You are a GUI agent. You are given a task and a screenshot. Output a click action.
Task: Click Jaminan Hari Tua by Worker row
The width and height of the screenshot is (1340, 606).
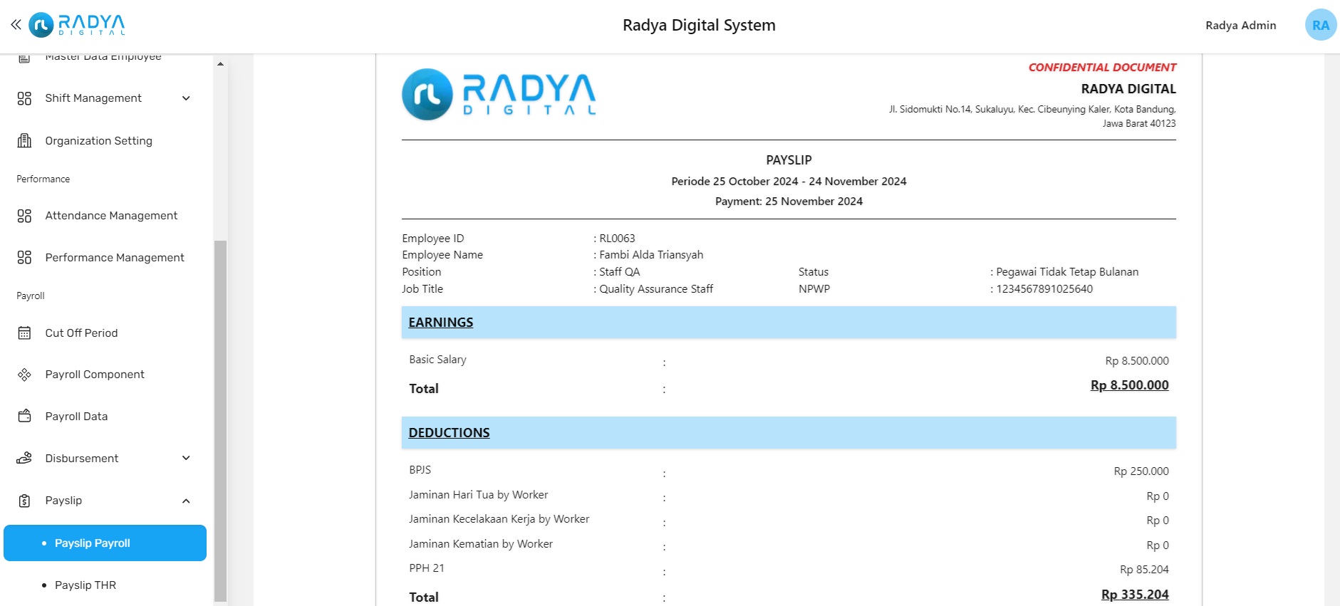(x=789, y=496)
